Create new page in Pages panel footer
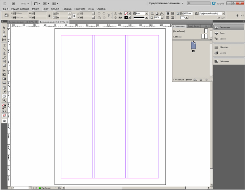Viewport: 245px width, 190px height. click(x=201, y=80)
